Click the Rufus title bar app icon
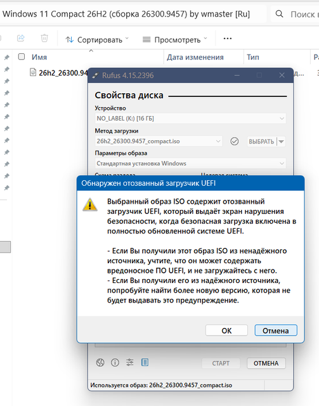This screenshot has width=319, height=406. pyautogui.click(x=96, y=75)
